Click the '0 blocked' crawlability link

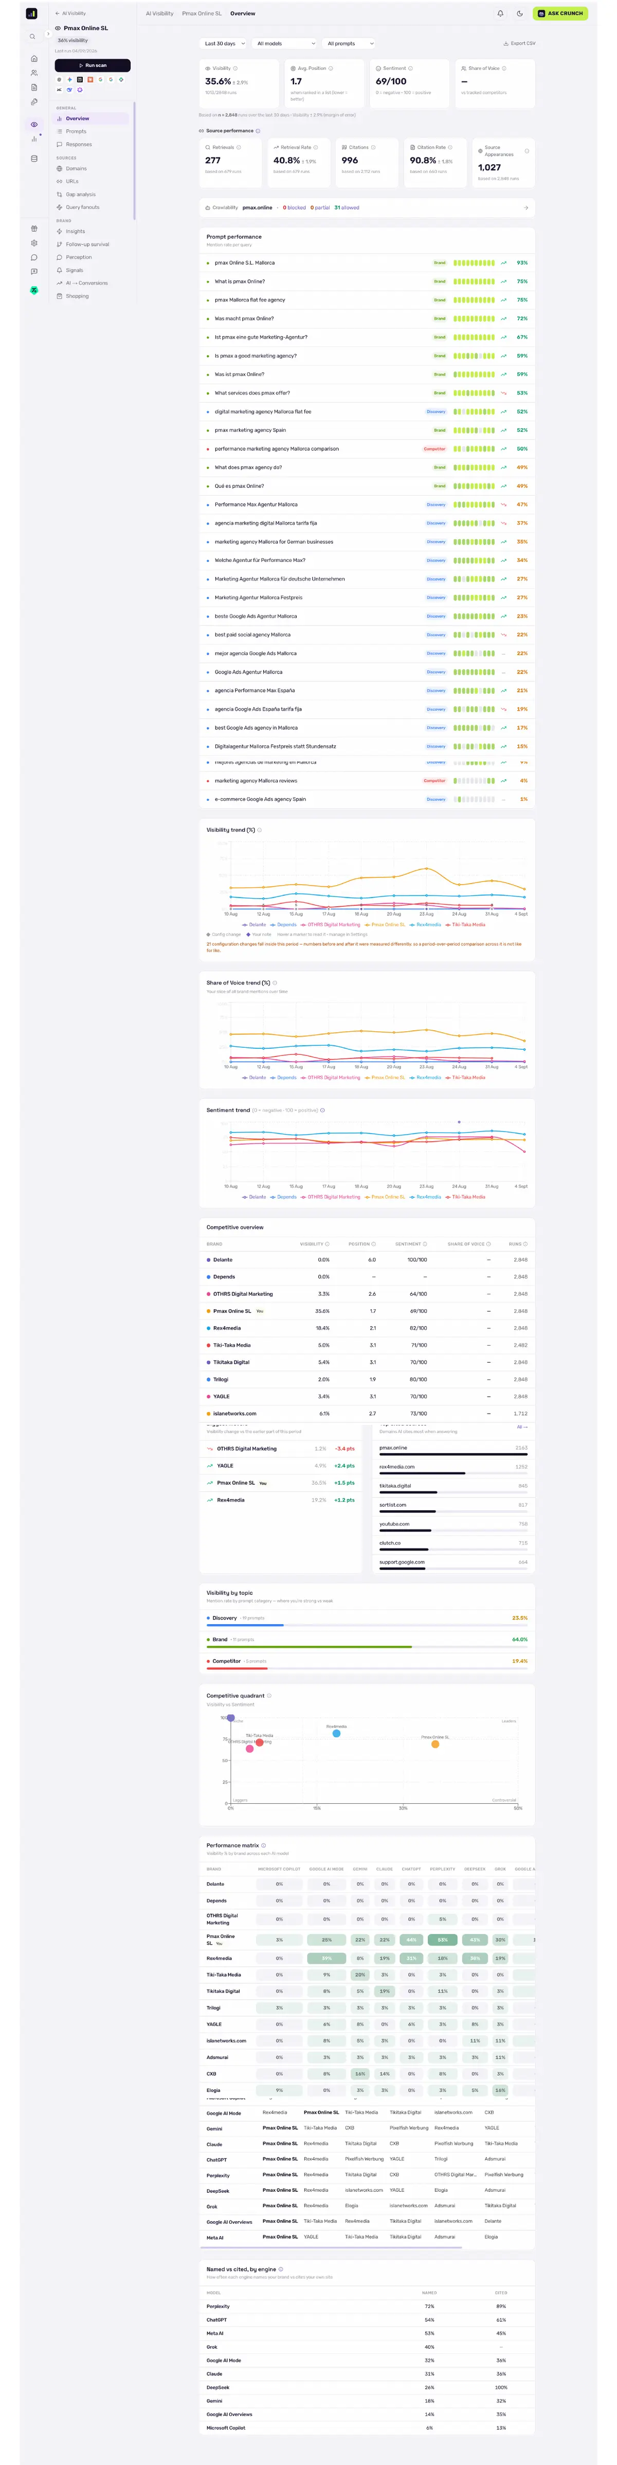(295, 208)
